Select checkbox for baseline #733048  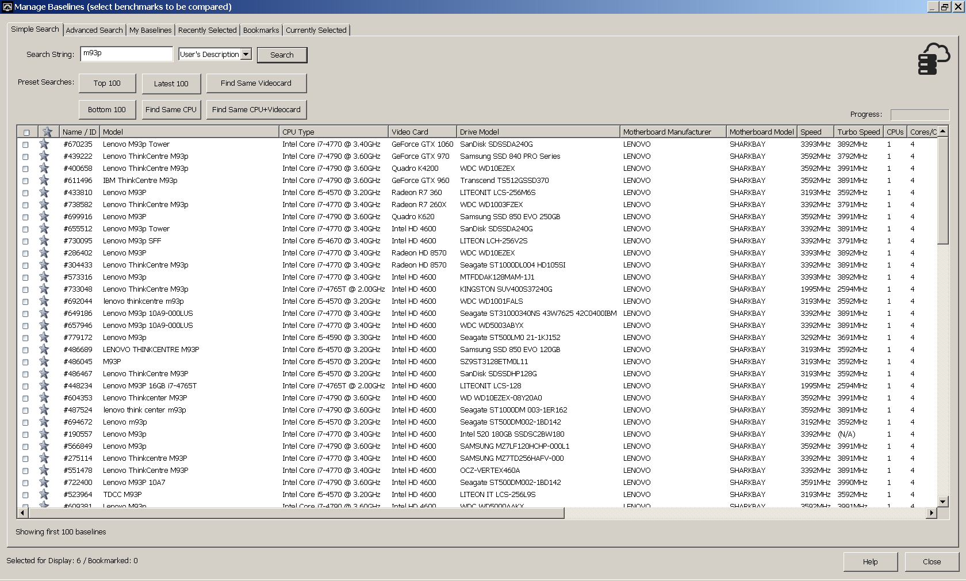click(x=25, y=290)
